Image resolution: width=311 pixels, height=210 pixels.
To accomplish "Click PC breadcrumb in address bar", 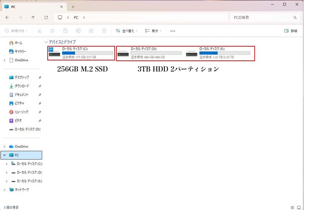I will tap(76, 18).
